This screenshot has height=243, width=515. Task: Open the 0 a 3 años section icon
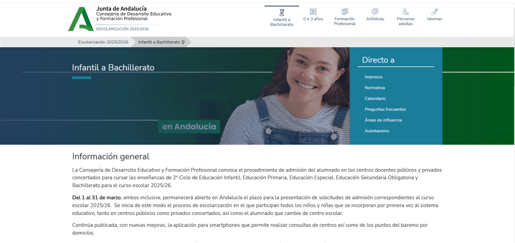tap(313, 12)
